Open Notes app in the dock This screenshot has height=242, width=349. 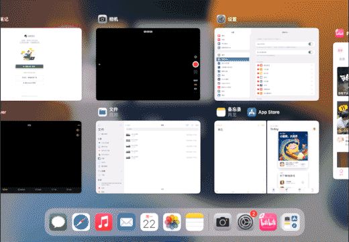(195, 223)
